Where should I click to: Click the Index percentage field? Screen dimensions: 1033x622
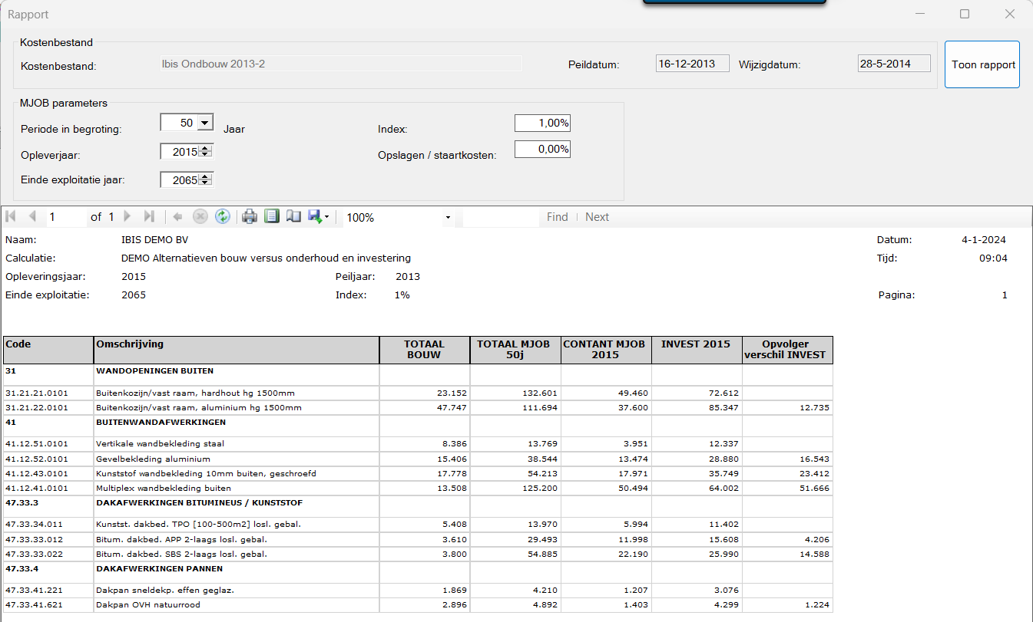click(x=542, y=123)
